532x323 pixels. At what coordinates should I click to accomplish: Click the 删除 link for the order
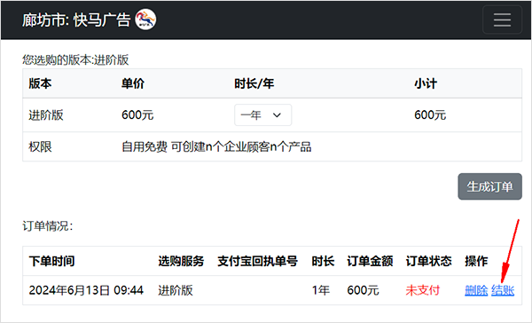click(476, 290)
